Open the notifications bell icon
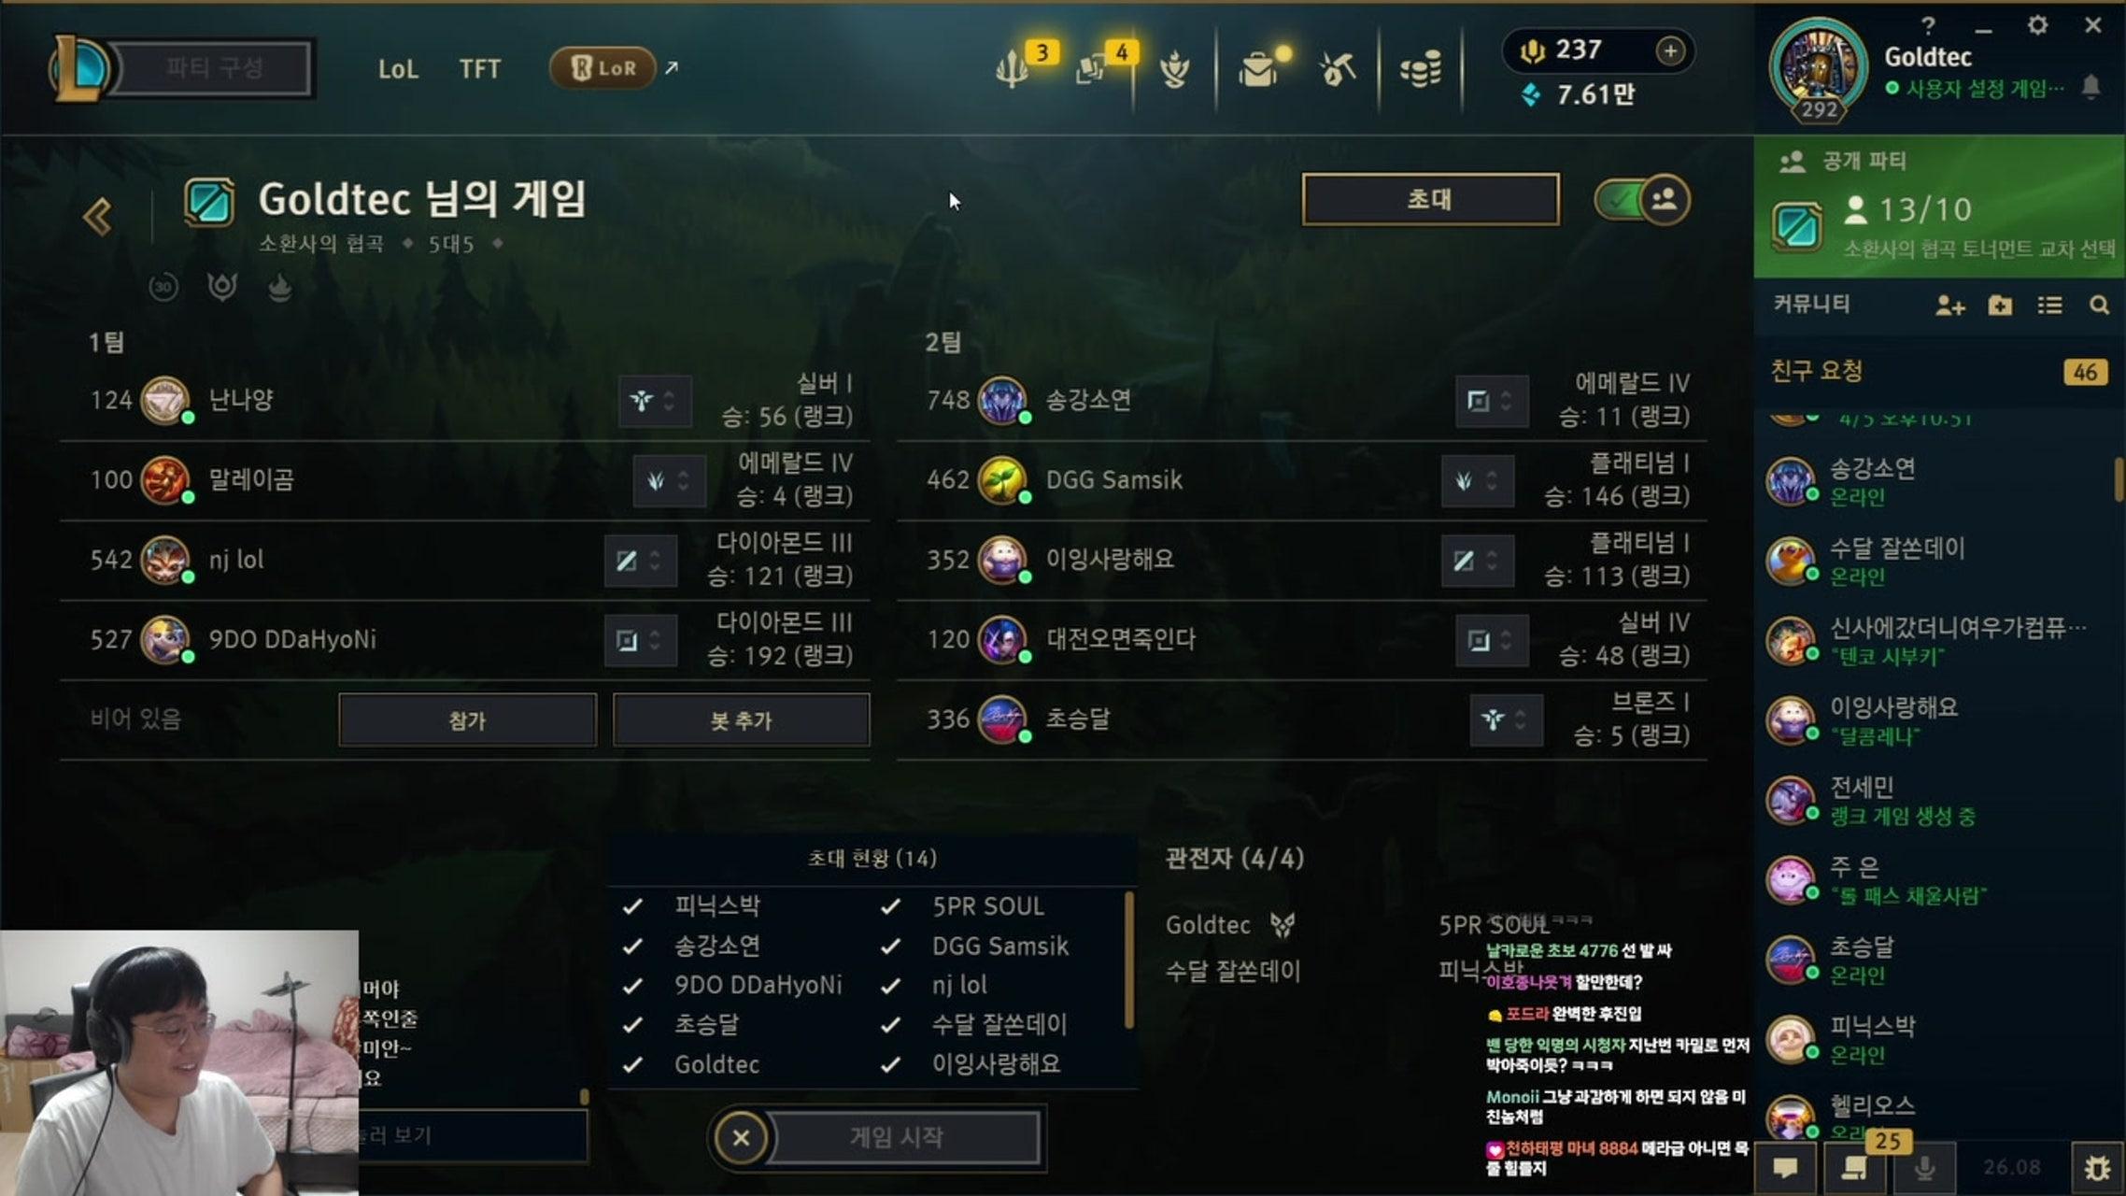 click(2091, 88)
